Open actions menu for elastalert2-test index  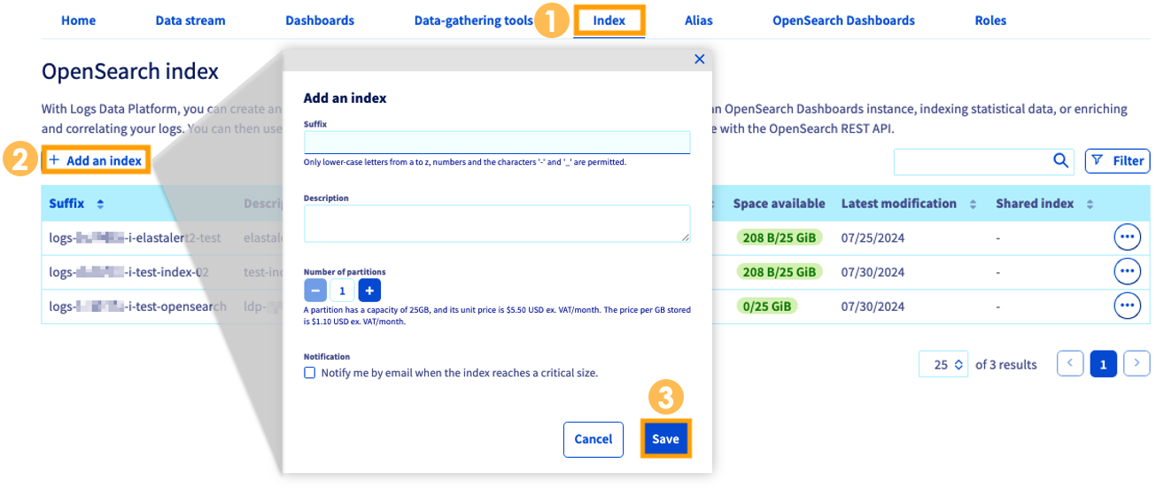click(1127, 237)
